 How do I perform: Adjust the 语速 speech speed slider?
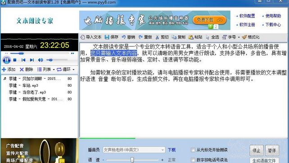(x=132, y=160)
